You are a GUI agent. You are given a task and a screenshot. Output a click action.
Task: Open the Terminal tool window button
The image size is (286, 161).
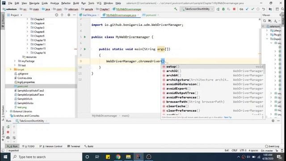[74, 146]
